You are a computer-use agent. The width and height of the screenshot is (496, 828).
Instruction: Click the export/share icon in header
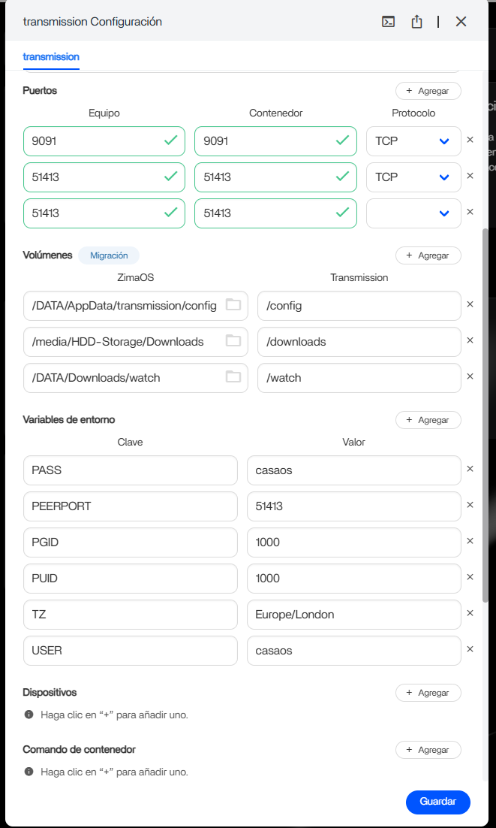coord(416,22)
